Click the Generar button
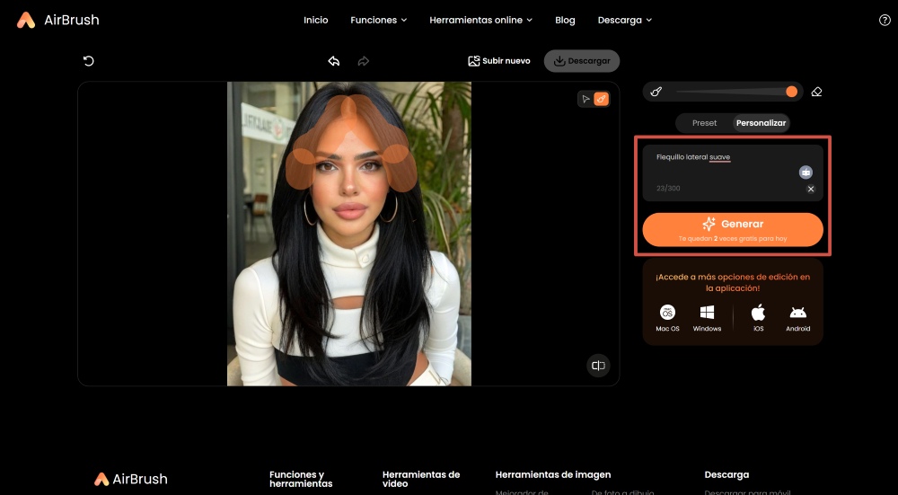 pos(733,230)
